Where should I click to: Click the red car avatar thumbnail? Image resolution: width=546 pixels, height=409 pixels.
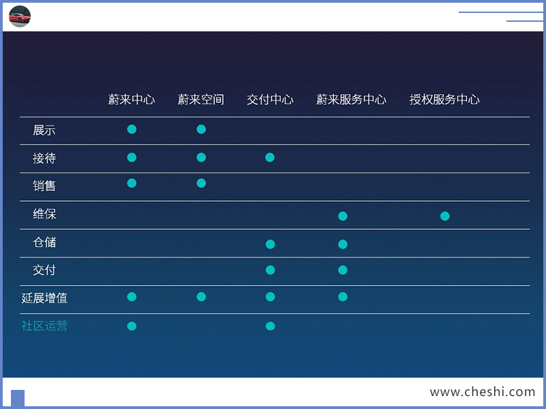click(20, 16)
